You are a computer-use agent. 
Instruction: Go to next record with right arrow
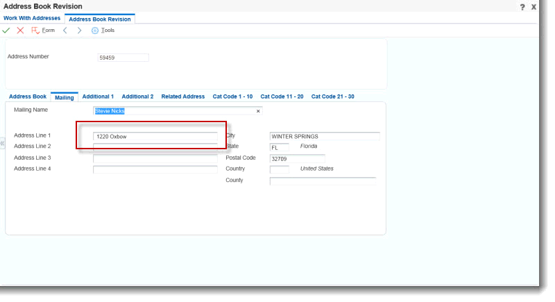coord(79,31)
